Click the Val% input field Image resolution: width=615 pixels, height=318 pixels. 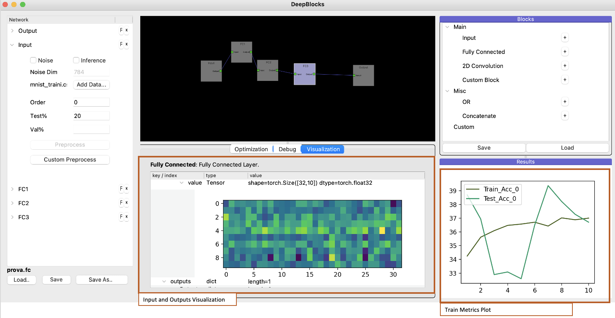pos(91,130)
